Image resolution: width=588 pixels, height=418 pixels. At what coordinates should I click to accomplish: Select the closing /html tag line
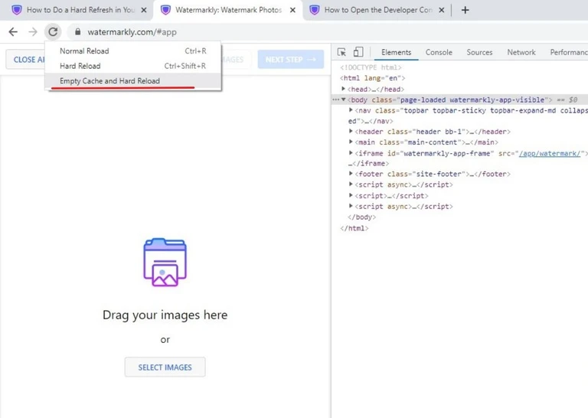(x=354, y=228)
